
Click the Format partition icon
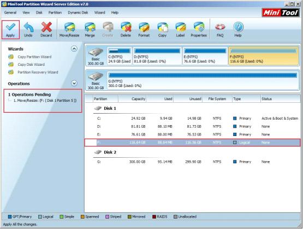pos(144,27)
